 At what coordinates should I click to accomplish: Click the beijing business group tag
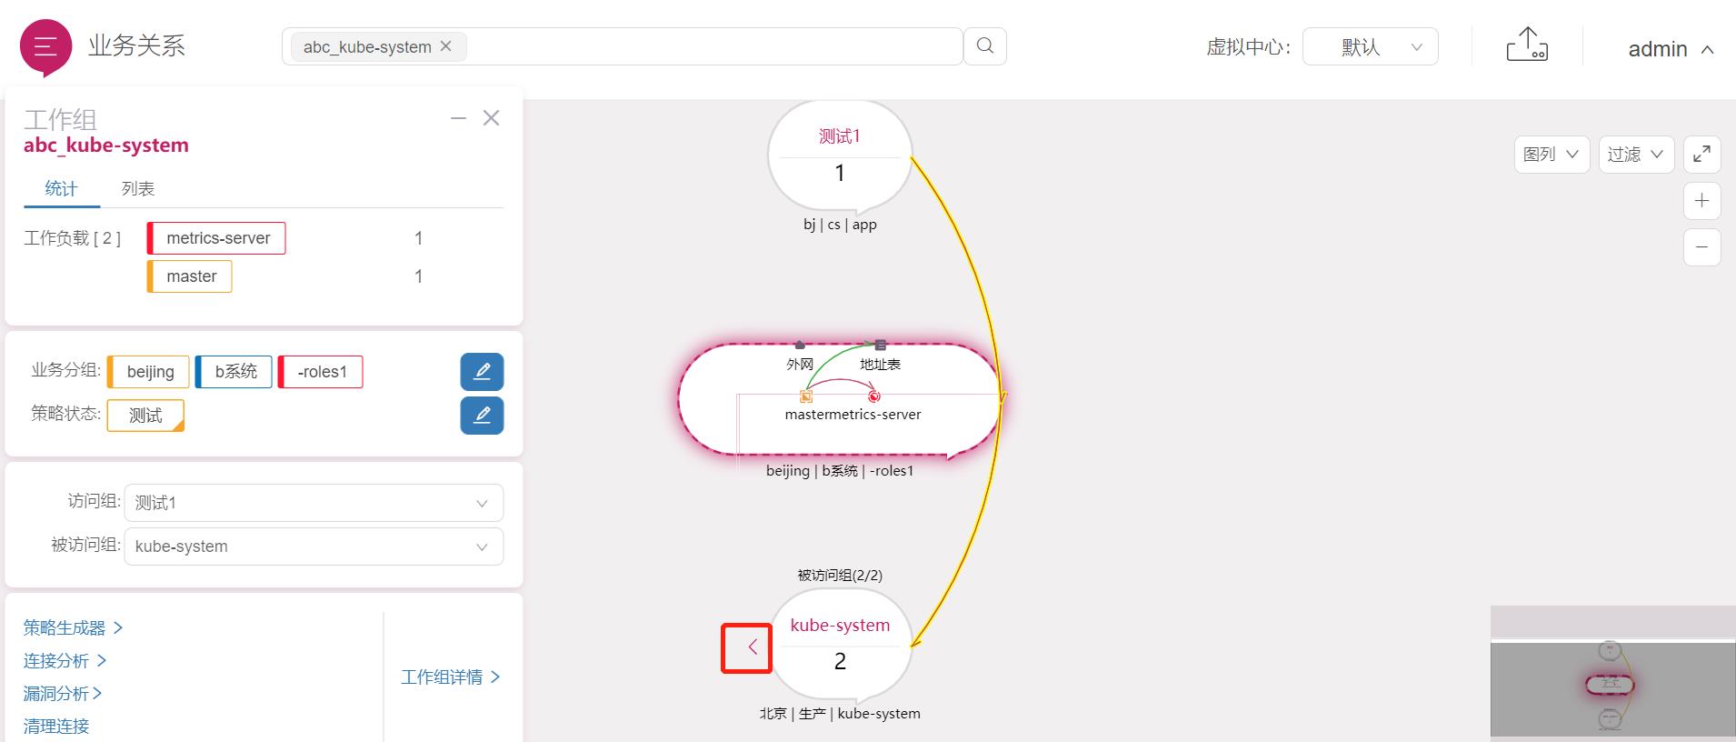coord(148,372)
